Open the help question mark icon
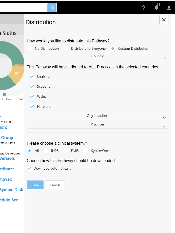 [x=144, y=8]
